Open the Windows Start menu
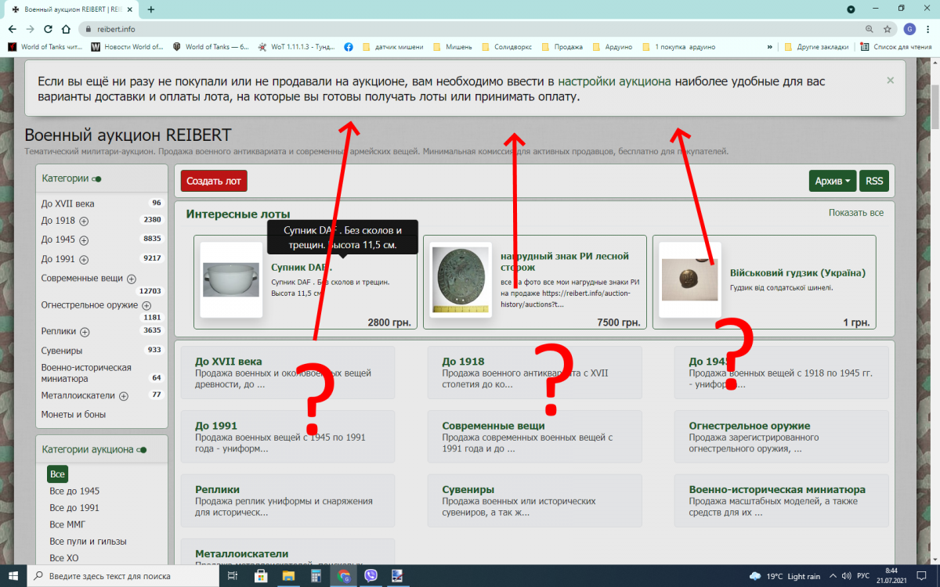Viewport: 940px width, 587px height. (13, 575)
